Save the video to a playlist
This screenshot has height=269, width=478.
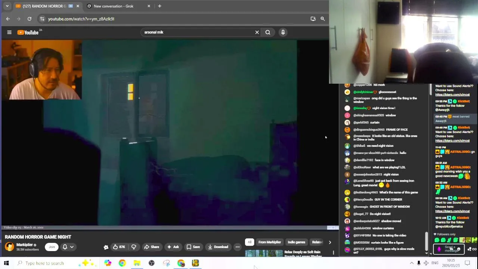click(193, 247)
